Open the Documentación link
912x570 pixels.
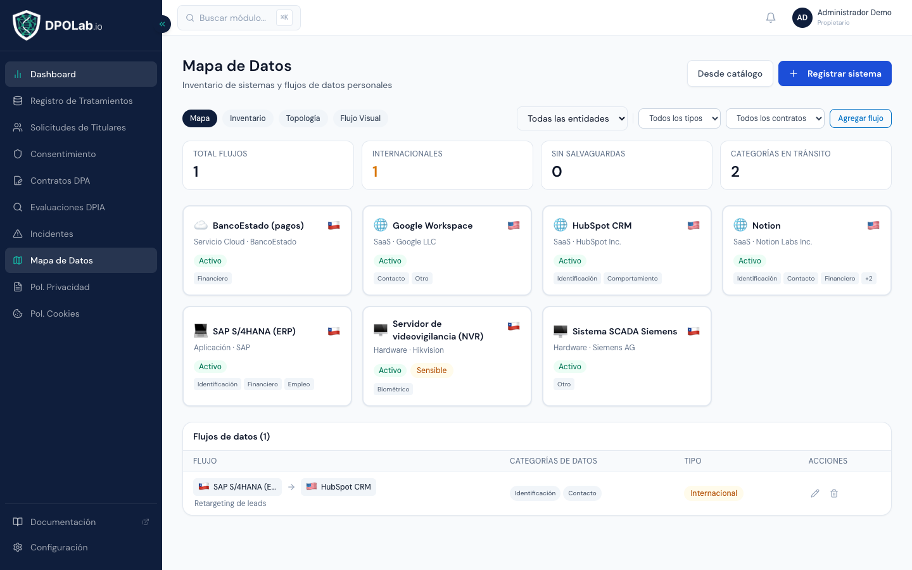[81, 522]
